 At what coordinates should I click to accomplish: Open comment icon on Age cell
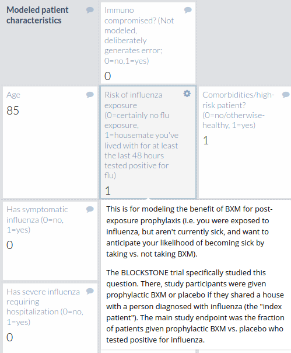click(90, 95)
